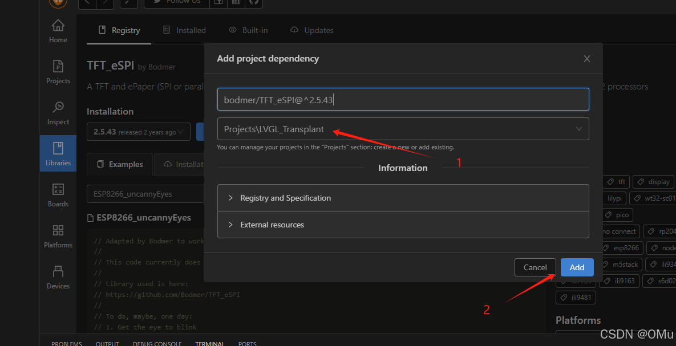
Task: Click the tft tag
Action: click(x=617, y=182)
